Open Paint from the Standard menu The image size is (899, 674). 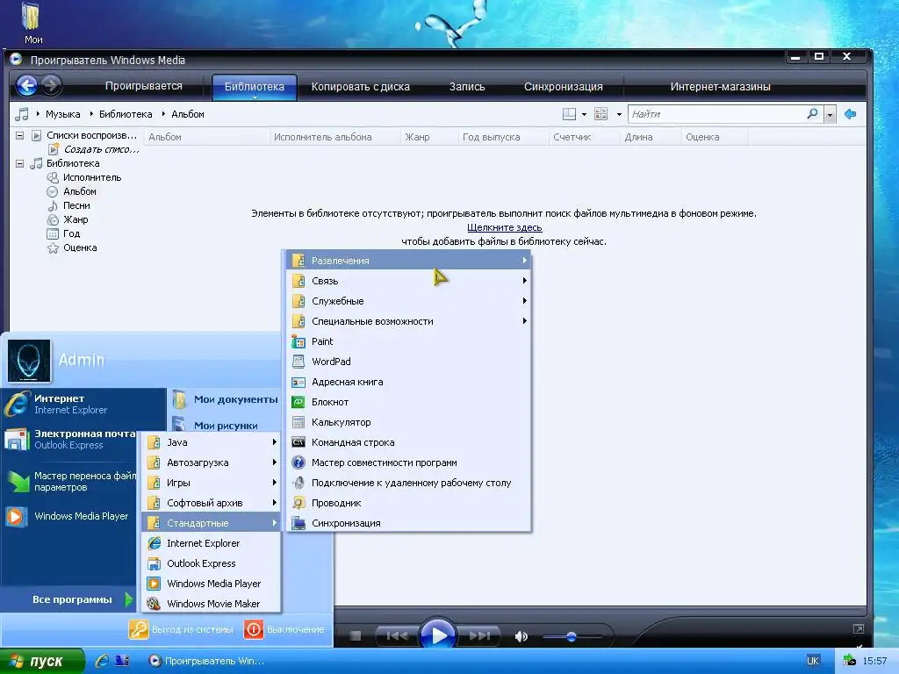click(408, 341)
